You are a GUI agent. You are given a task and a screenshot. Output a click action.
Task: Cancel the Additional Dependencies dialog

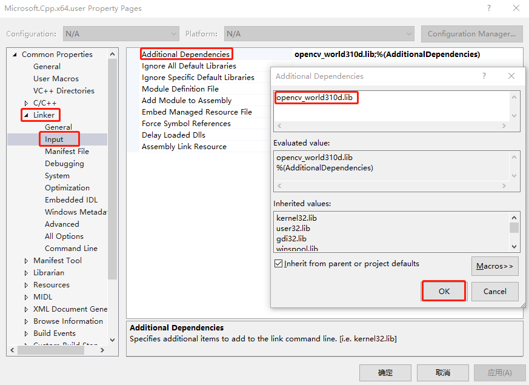(x=494, y=291)
